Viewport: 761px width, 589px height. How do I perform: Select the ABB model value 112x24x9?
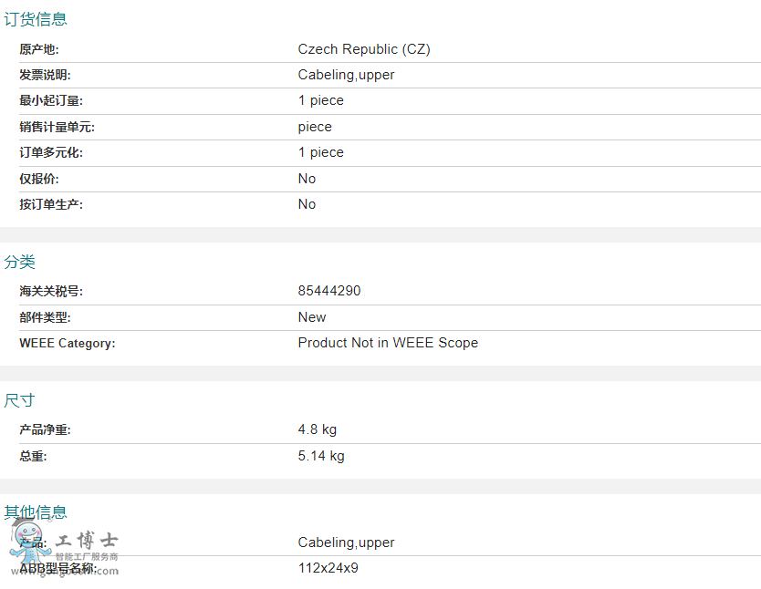pos(328,568)
